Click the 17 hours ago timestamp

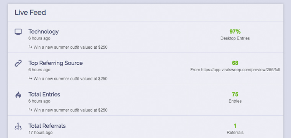click(x=41, y=133)
